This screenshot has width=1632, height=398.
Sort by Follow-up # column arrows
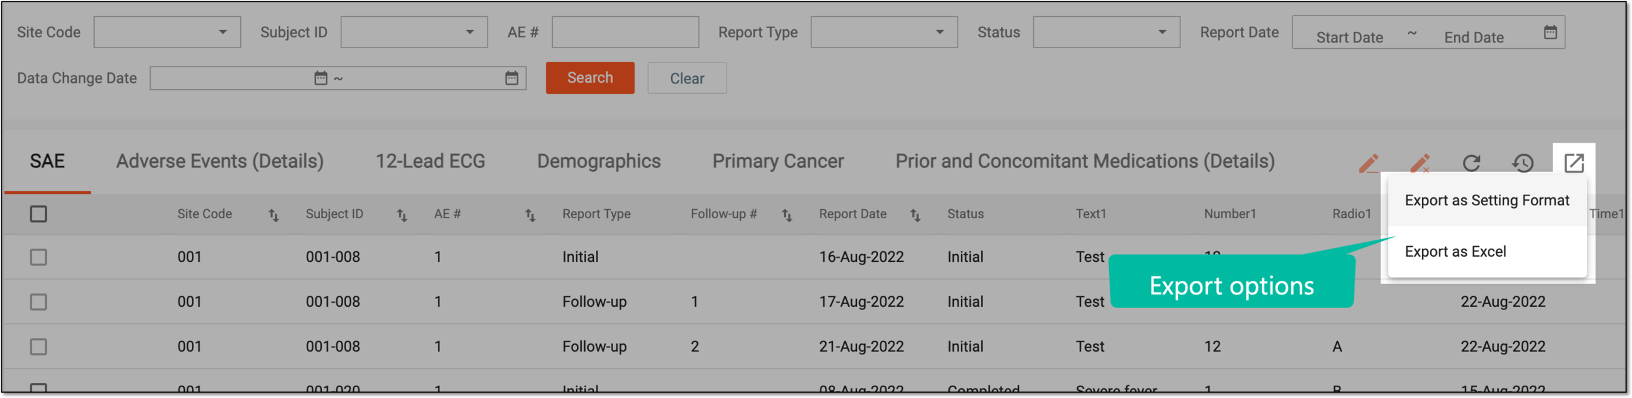pyautogui.click(x=787, y=215)
